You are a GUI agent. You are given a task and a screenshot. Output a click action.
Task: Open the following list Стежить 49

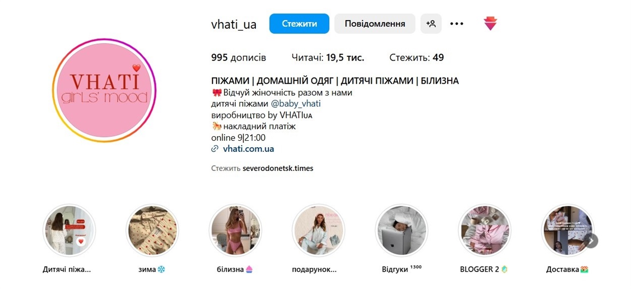tap(416, 57)
